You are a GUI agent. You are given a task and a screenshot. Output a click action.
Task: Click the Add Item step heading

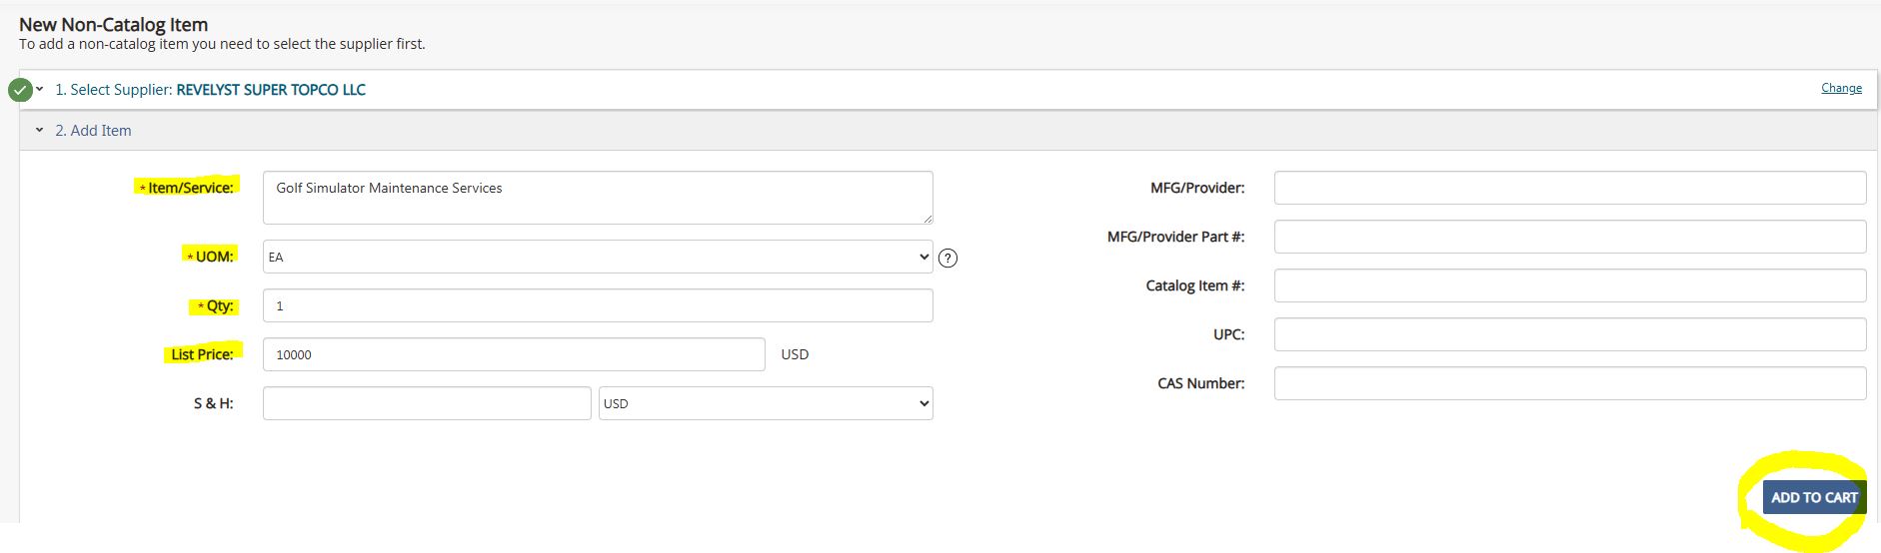pyautogui.click(x=93, y=131)
